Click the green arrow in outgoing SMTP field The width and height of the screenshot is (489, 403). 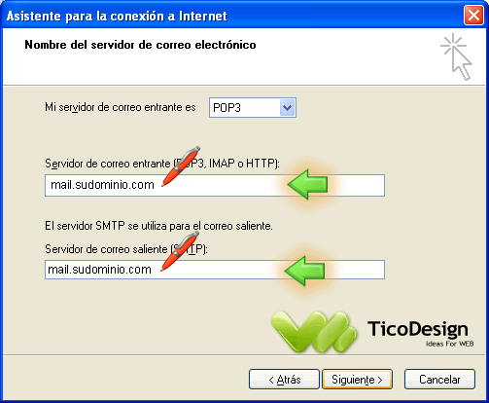click(304, 271)
